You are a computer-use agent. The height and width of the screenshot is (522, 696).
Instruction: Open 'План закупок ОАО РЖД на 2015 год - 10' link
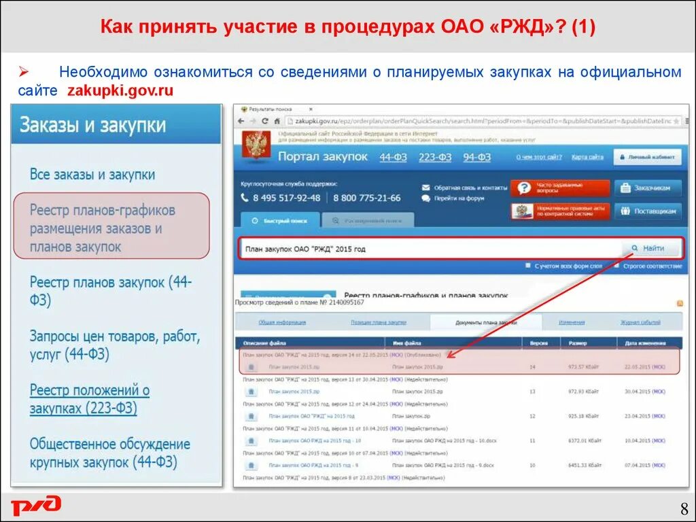pyautogui.click(x=315, y=441)
